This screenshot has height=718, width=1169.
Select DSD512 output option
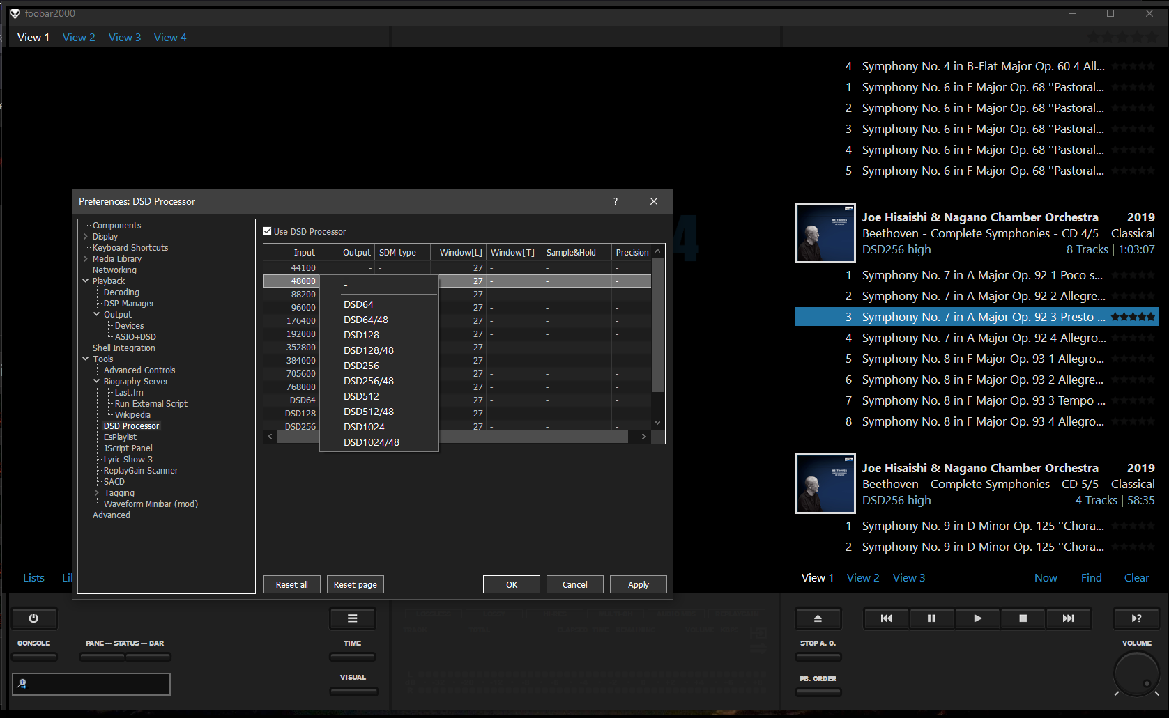coord(379,396)
